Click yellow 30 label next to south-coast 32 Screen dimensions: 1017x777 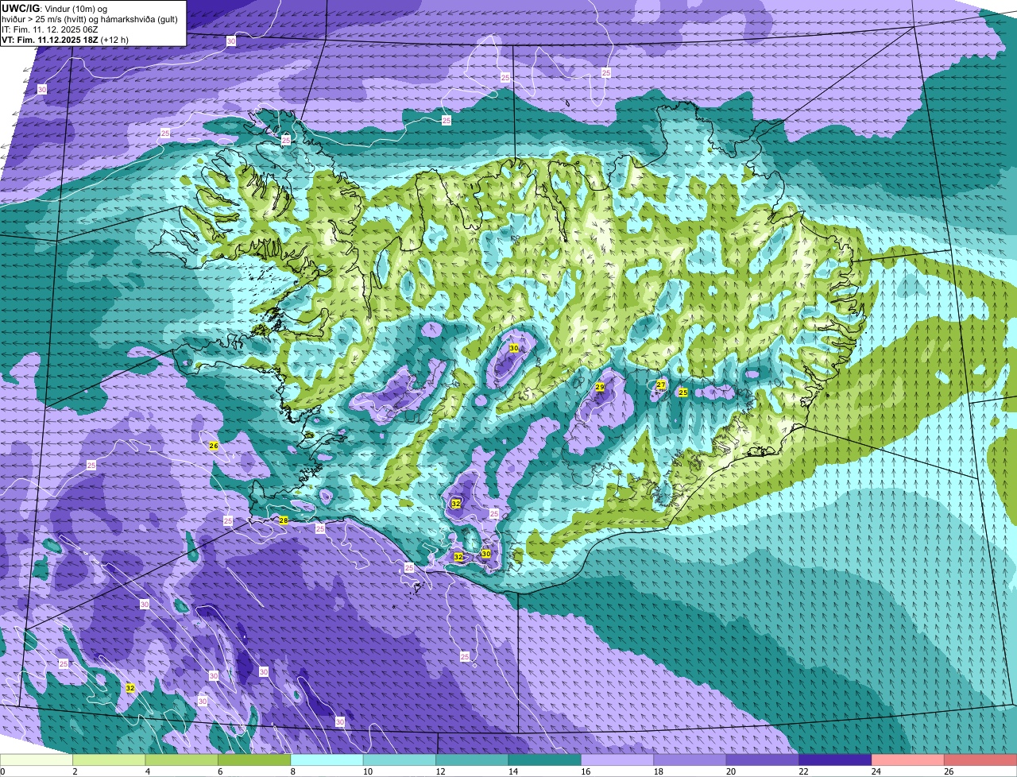(486, 554)
